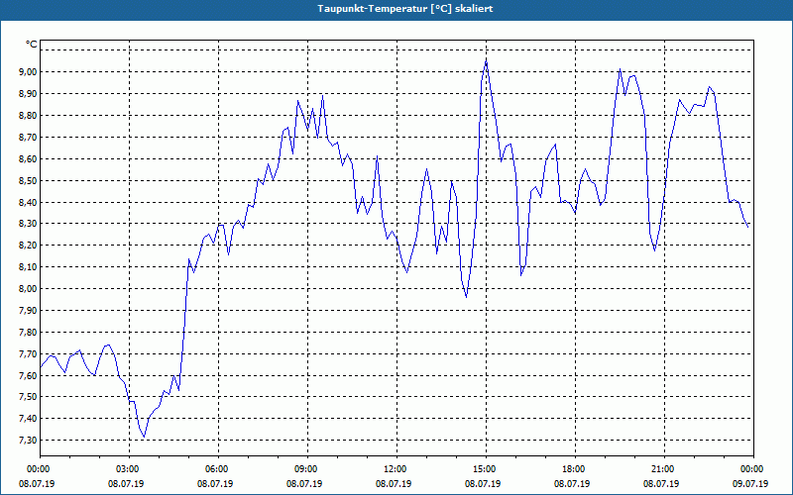Click the 06:00 time label
Screen dimensions: 793x495
click(x=218, y=469)
